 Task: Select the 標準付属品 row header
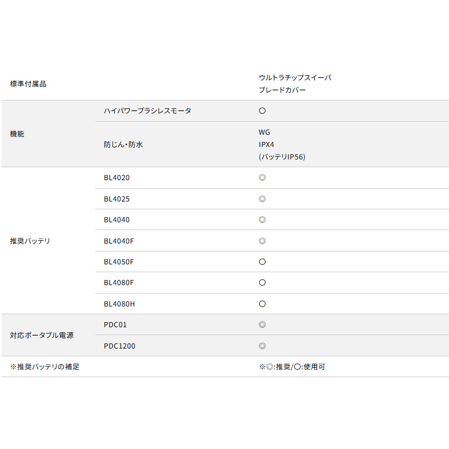coord(28,84)
